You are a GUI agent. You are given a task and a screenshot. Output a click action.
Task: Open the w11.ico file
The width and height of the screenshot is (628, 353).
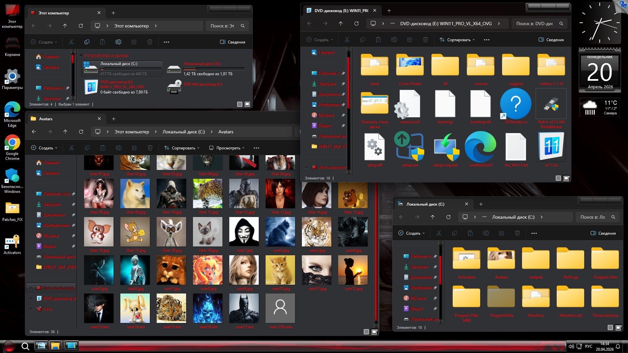(x=551, y=146)
